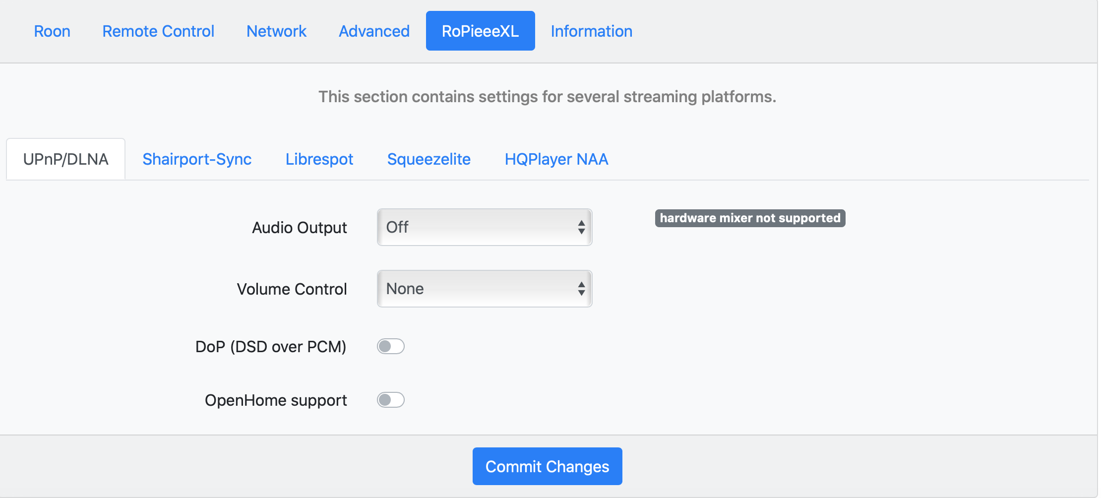Open the Librespot sub-tab
The width and height of the screenshot is (1101, 498).
click(x=319, y=159)
